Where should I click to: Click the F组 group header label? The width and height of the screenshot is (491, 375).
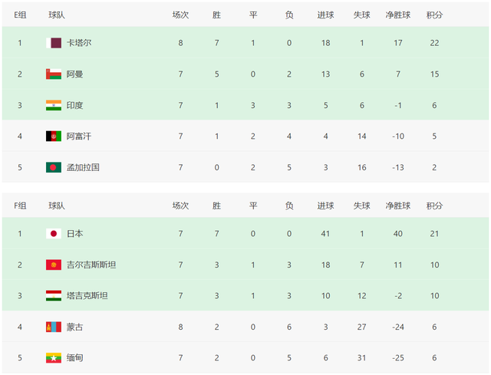pos(20,206)
